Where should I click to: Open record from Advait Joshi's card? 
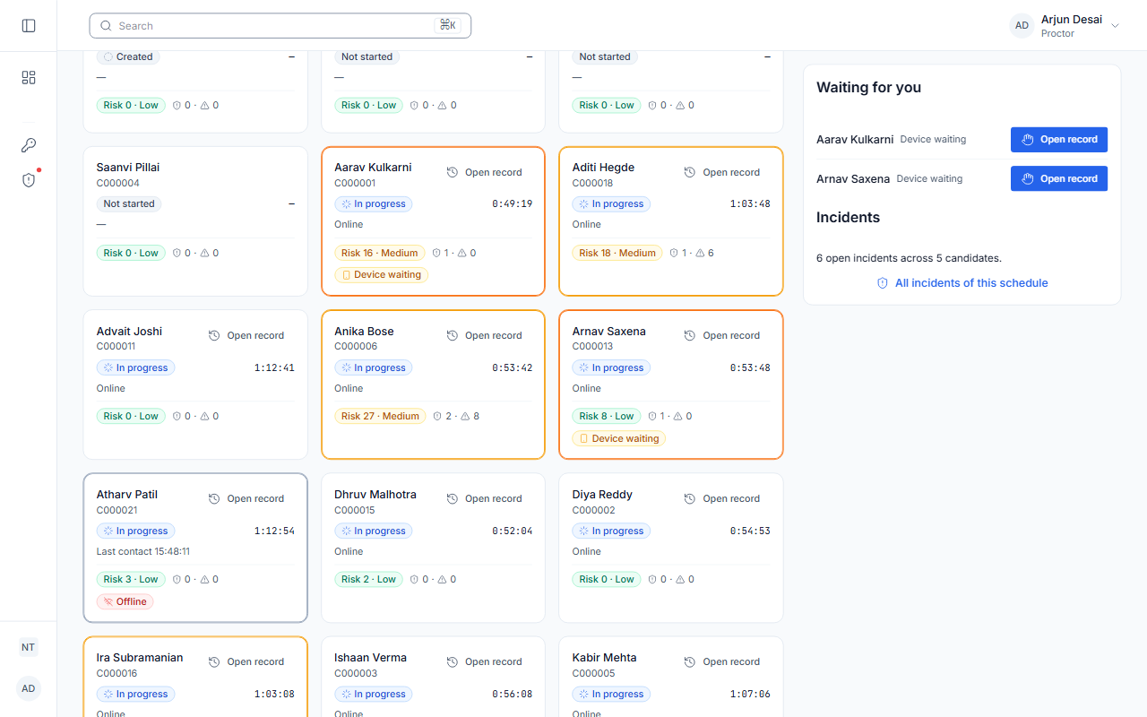point(246,335)
